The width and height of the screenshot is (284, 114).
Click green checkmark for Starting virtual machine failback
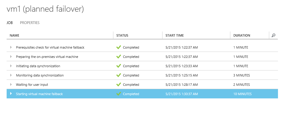(119, 94)
